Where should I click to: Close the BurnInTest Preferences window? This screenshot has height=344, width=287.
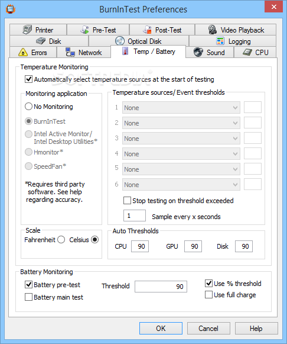(273, 7)
